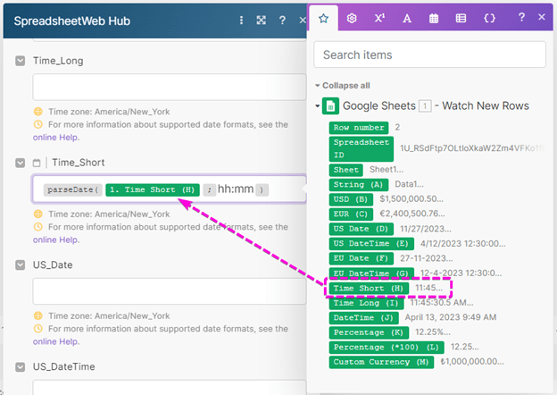Click the module number 1 badge
The width and height of the screenshot is (557, 395).
pos(425,106)
